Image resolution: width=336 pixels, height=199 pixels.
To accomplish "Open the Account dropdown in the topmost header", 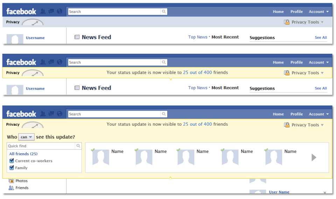I will tap(318, 12).
